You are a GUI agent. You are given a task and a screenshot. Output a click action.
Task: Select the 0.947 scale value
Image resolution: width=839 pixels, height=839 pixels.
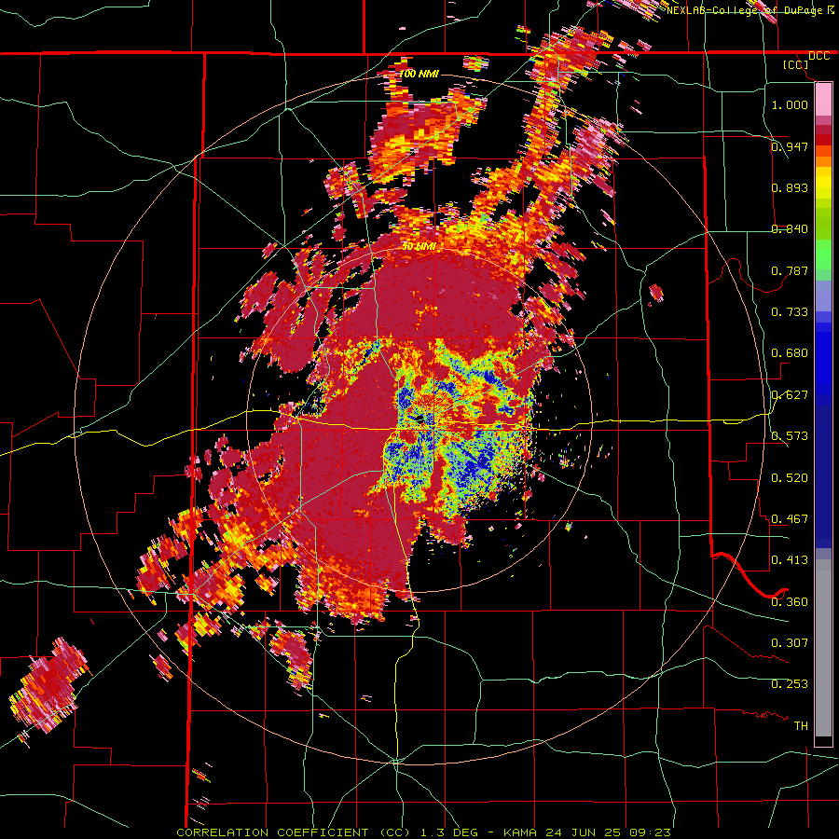[790, 146]
